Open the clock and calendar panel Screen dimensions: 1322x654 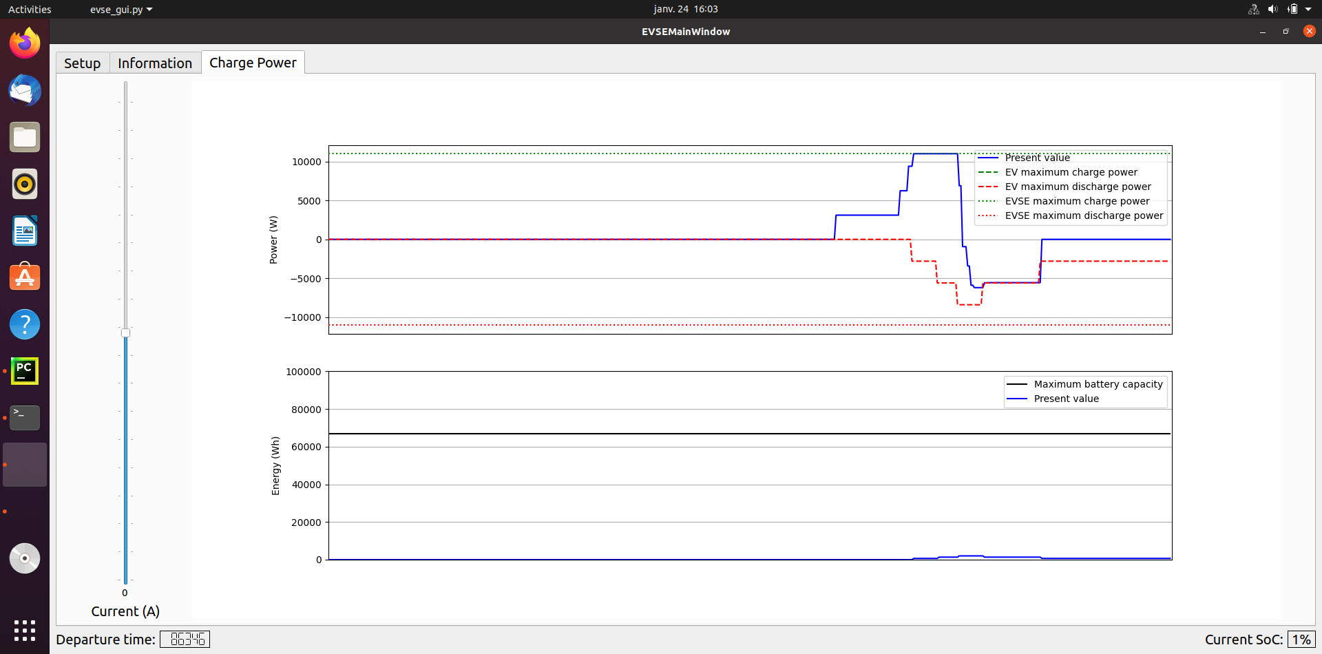click(685, 9)
